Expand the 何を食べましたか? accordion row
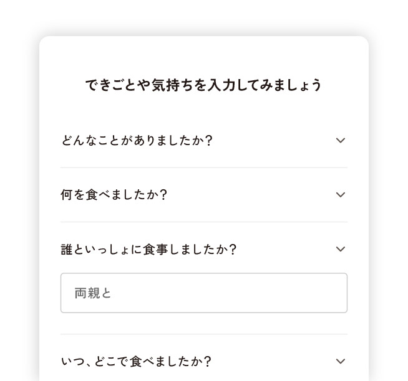This screenshot has height=381, width=408. 204,195
